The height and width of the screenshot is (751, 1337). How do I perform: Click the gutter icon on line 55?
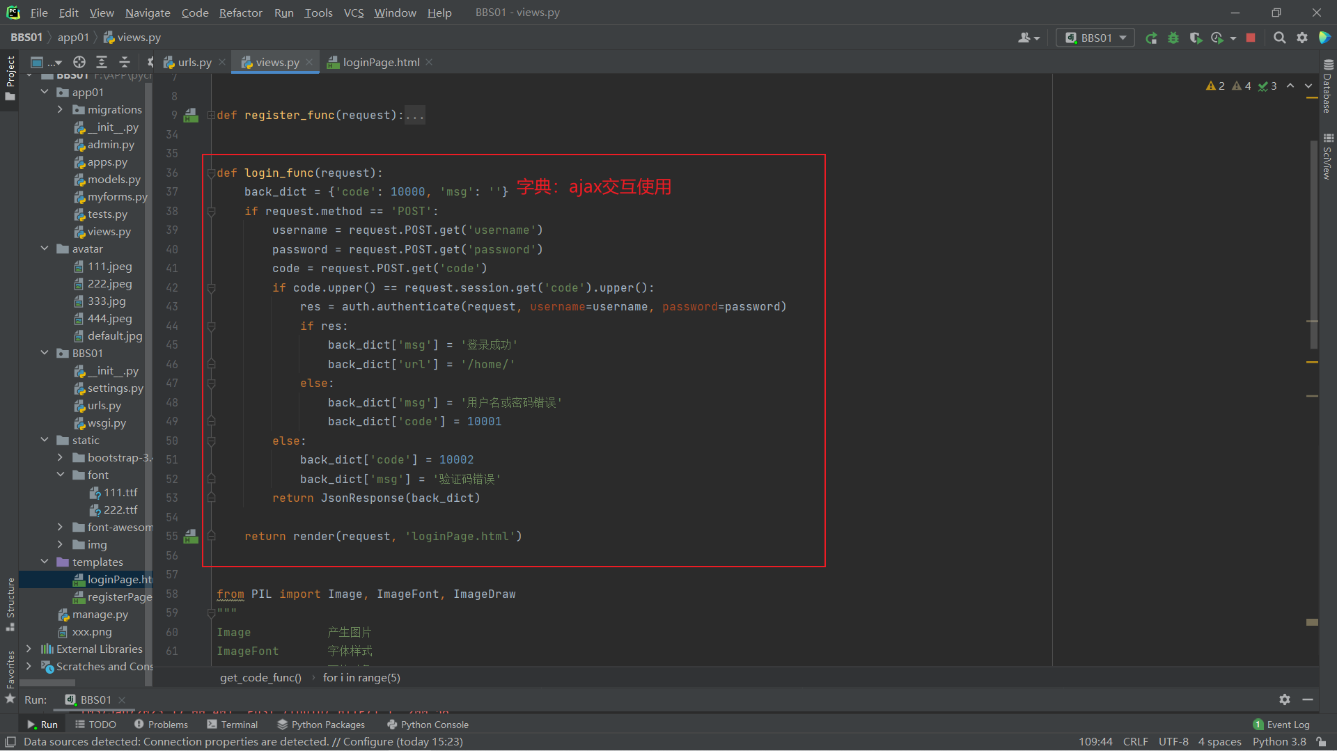pos(191,536)
